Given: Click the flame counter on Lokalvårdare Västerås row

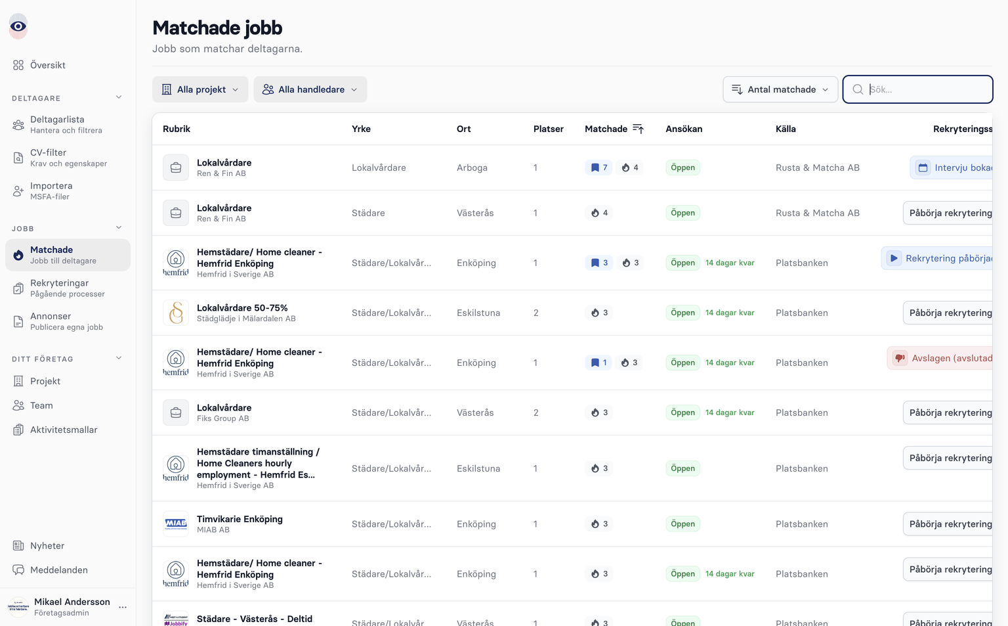Looking at the screenshot, I should click(x=598, y=212).
